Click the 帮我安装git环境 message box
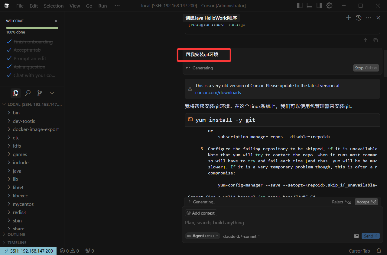Image resolution: width=387 pixels, height=255 pixels. click(282, 55)
